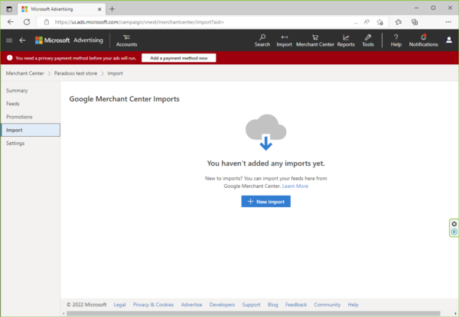The height and width of the screenshot is (317, 459).
Task: Open the Accounts selector in header
Action: 126,40
